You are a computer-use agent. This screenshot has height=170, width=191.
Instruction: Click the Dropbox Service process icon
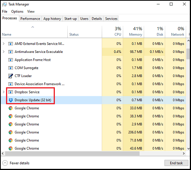coord(11,92)
